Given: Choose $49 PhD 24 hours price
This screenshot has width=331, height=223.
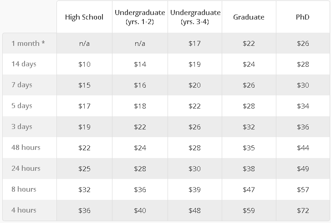Looking at the screenshot, I should 303,168.
